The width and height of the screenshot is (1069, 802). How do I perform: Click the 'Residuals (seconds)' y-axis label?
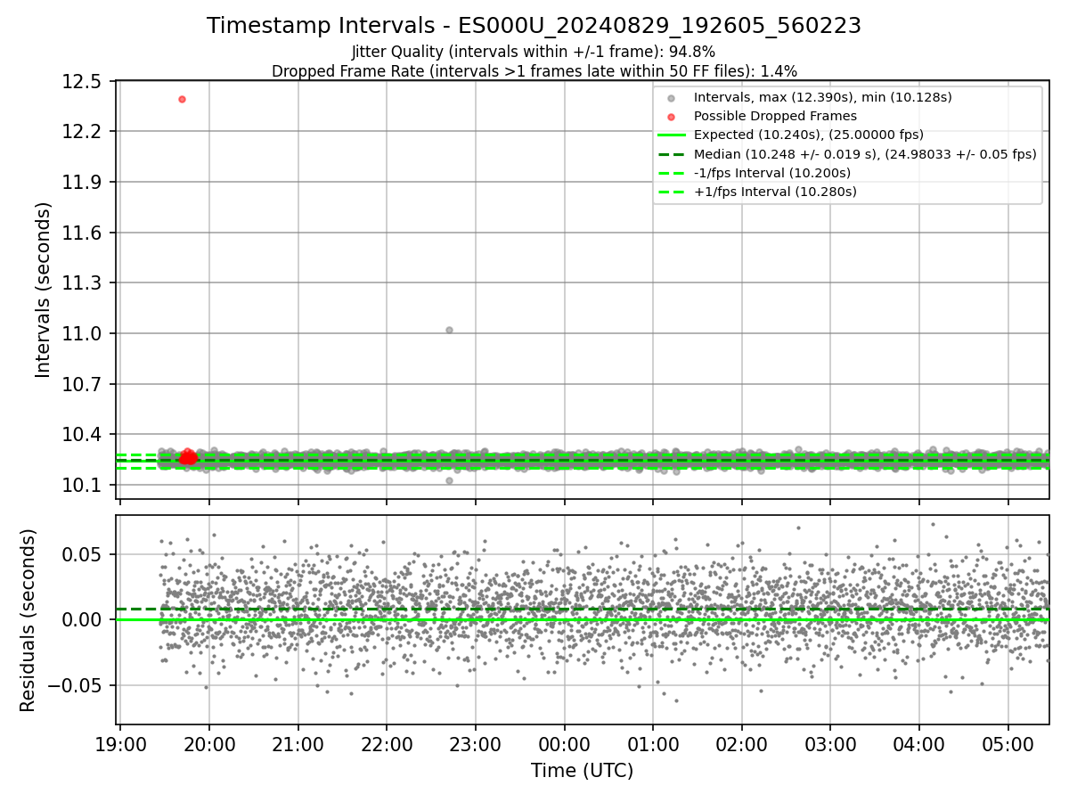(29, 620)
